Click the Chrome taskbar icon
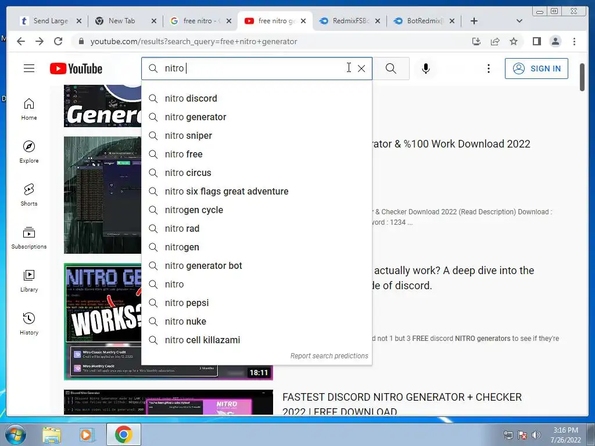The width and height of the screenshot is (595, 446). pyautogui.click(x=124, y=434)
